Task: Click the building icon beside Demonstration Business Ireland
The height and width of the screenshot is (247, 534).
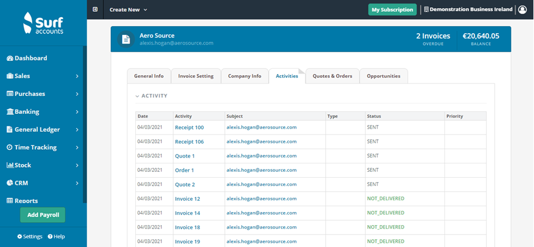Action: pyautogui.click(x=426, y=9)
